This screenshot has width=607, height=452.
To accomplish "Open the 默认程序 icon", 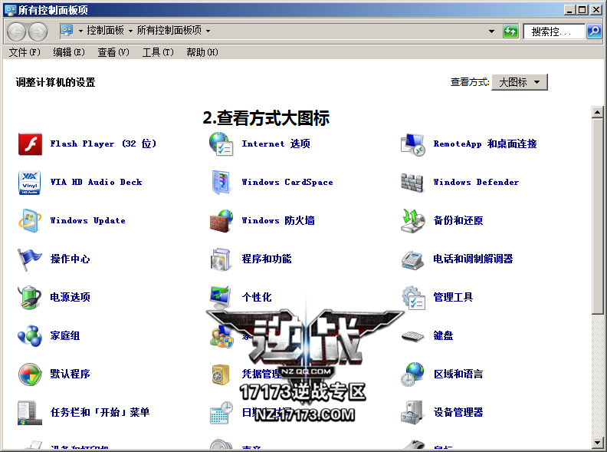I will (30, 374).
